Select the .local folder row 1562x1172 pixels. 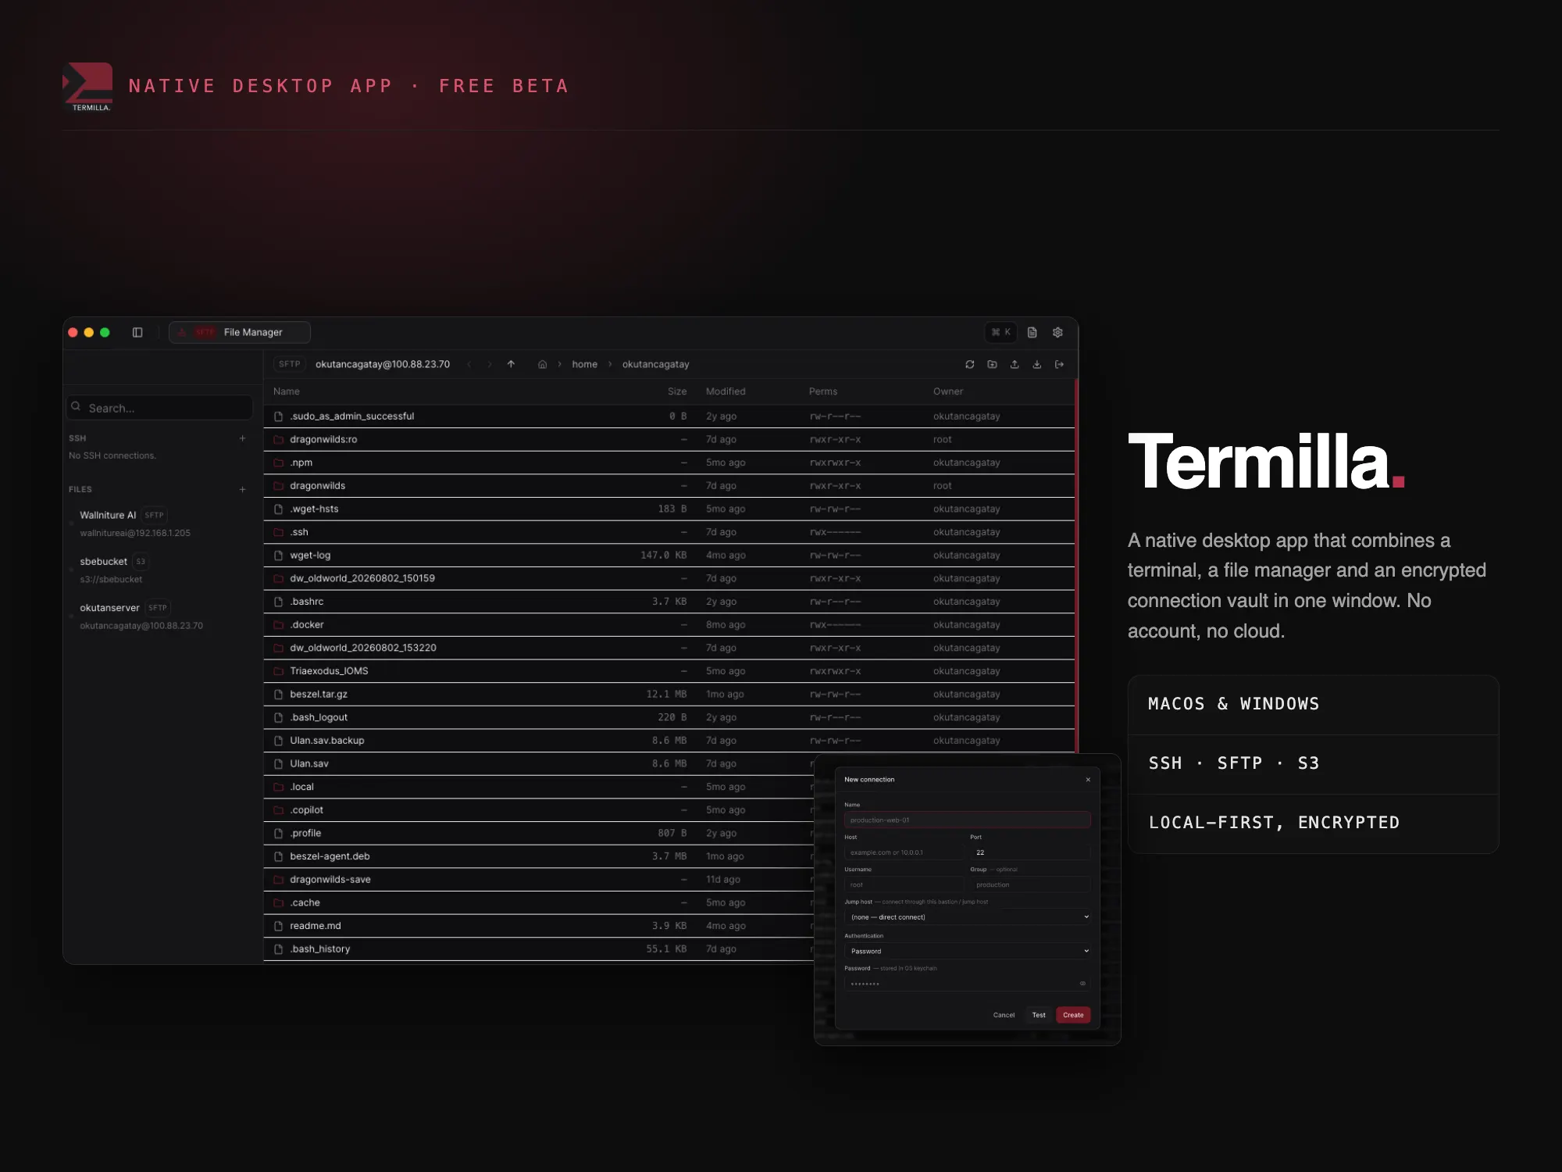pos(539,787)
